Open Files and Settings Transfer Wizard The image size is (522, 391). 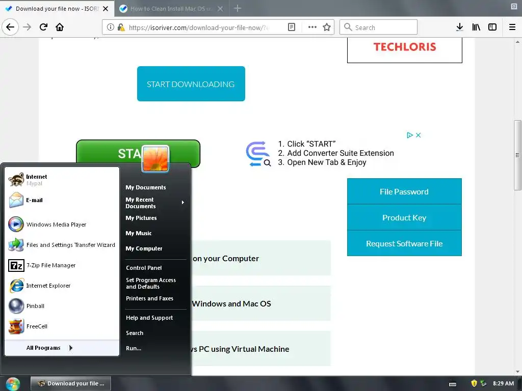click(62, 245)
